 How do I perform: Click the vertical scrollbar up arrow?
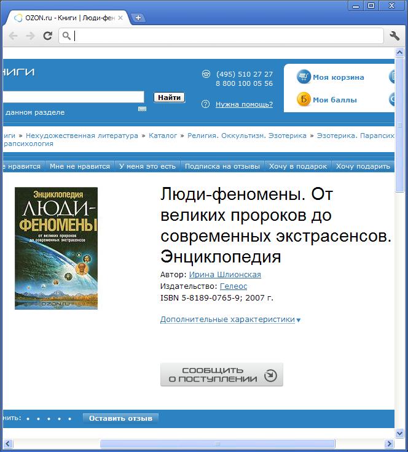point(399,53)
